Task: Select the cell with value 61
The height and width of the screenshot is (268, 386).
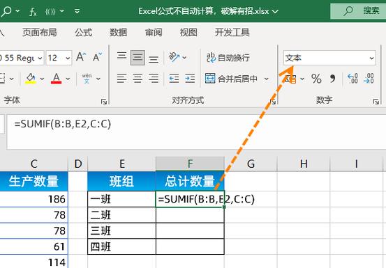Action: [x=34, y=246]
